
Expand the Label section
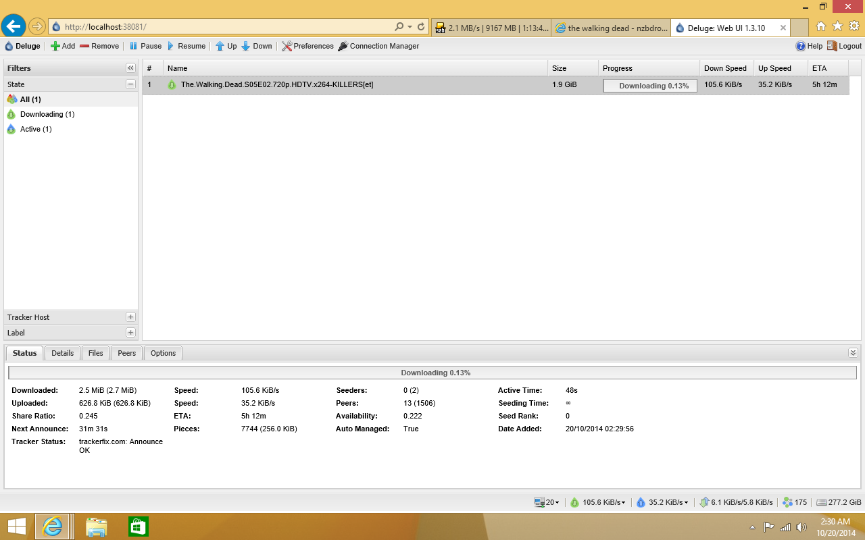pyautogui.click(x=130, y=333)
